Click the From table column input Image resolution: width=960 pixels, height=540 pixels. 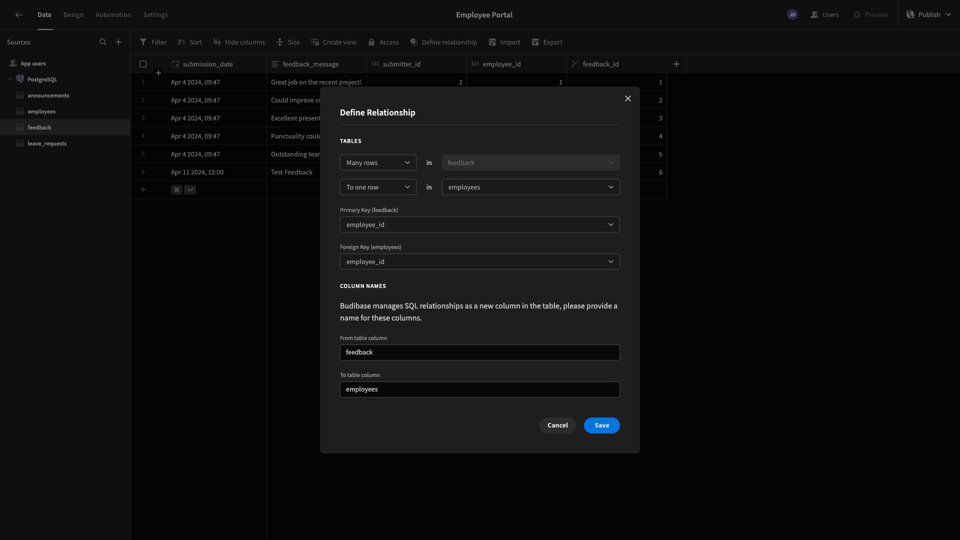480,352
